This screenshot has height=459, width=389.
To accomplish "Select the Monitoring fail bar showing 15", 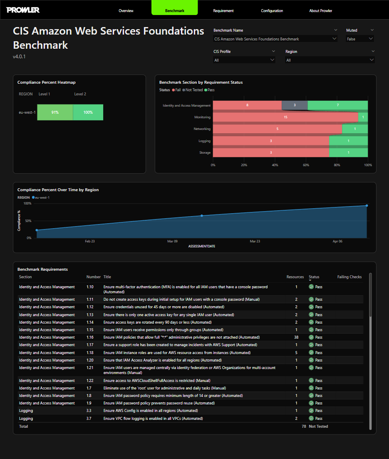I will tap(285, 117).
